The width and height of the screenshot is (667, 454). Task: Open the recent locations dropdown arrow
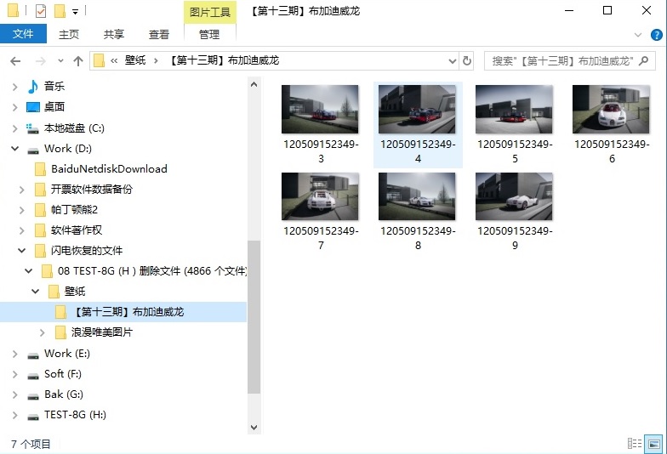[x=61, y=61]
